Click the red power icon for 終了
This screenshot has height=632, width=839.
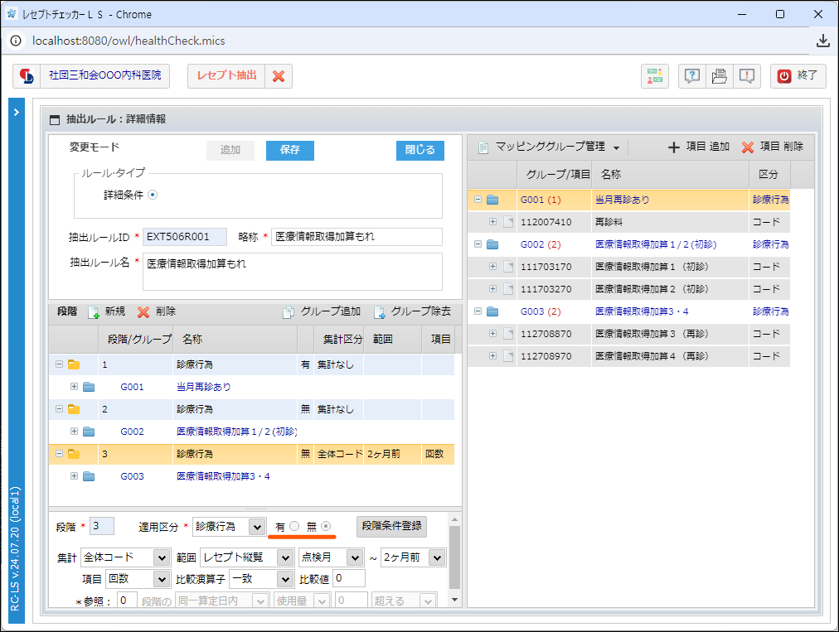784,76
